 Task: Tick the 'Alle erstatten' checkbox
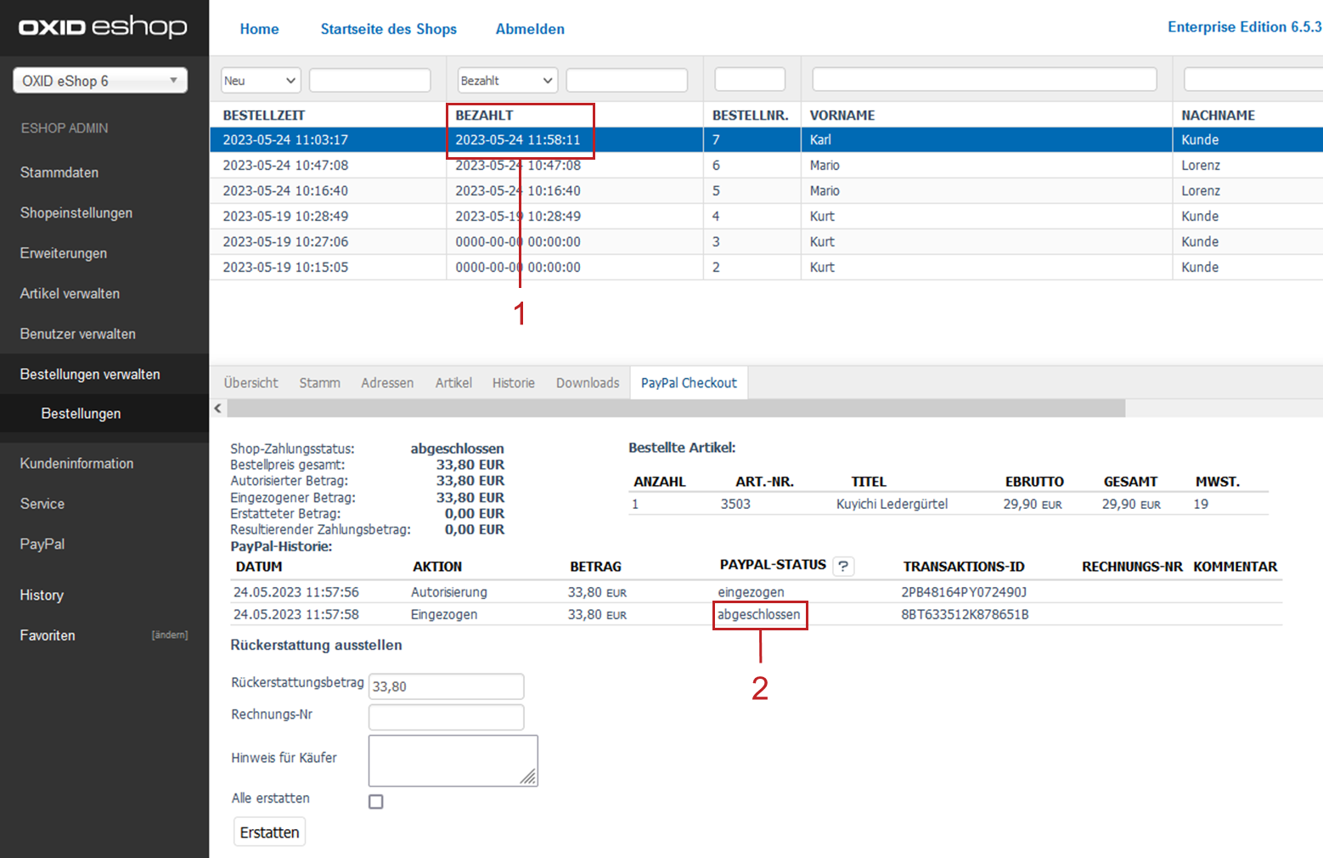pos(376,801)
